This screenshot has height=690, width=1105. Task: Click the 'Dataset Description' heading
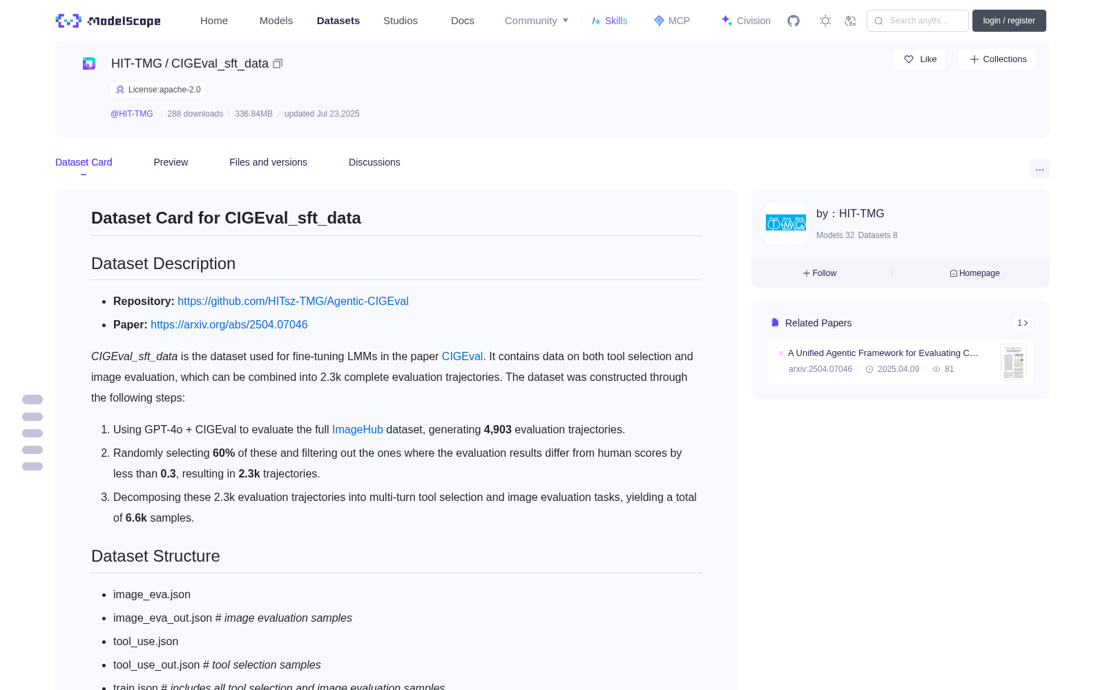[164, 264]
